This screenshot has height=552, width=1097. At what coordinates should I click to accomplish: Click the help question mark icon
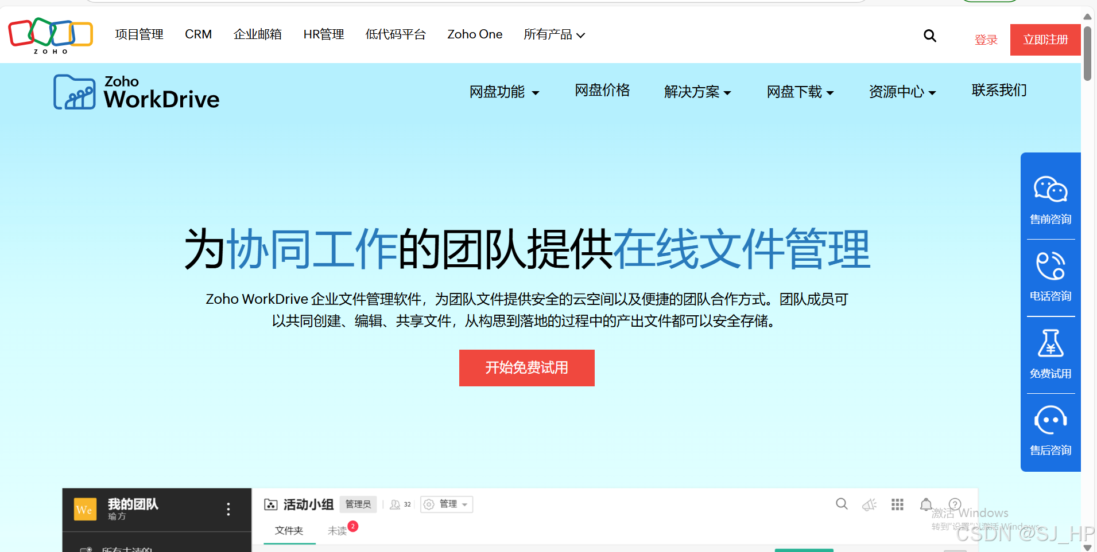pyautogui.click(x=955, y=504)
